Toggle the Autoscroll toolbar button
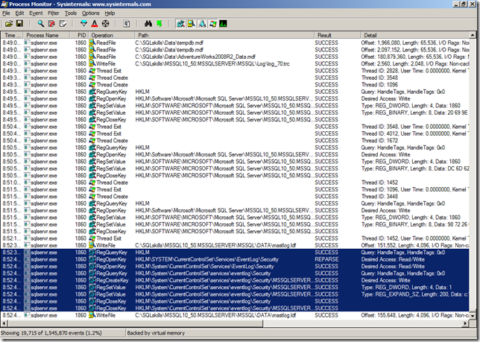The height and width of the screenshot is (342, 480). click(x=51, y=24)
